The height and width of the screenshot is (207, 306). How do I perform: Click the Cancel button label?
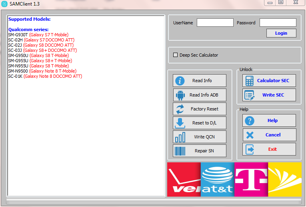click(x=273, y=135)
